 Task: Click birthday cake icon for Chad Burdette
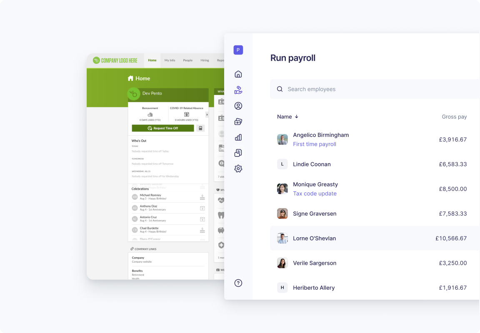[202, 230]
